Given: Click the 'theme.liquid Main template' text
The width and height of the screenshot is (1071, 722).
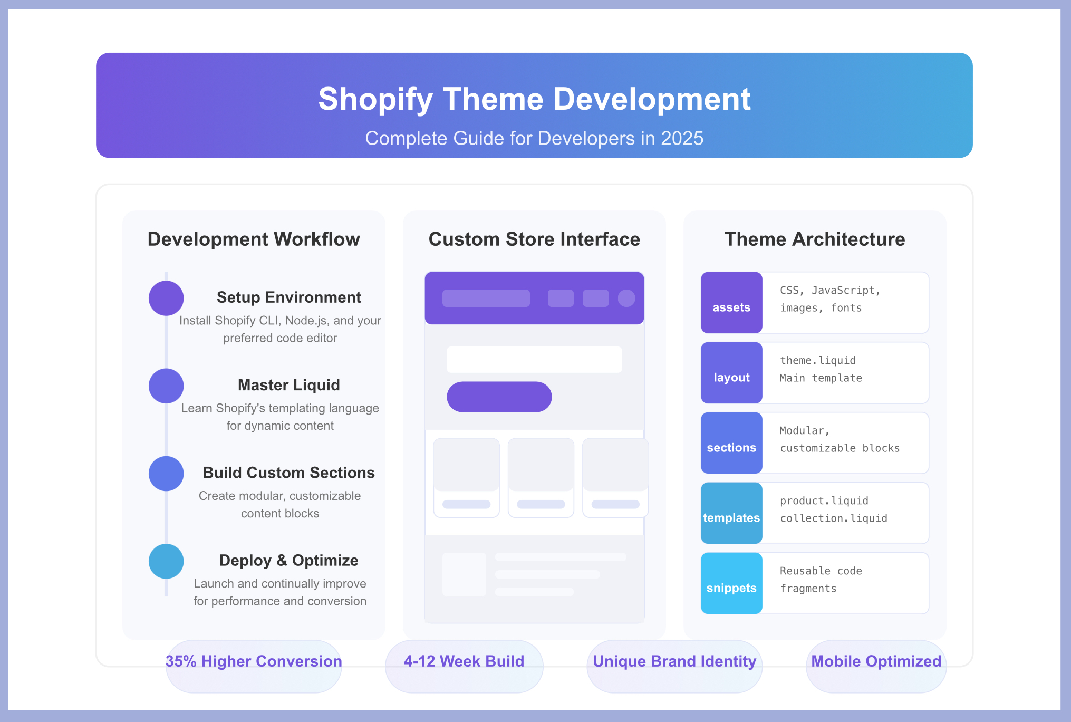Looking at the screenshot, I should [821, 369].
